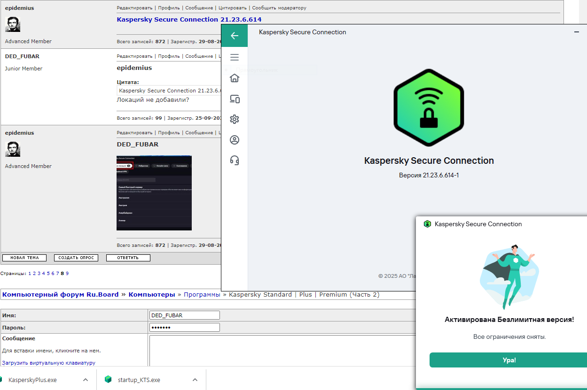Click the 'ОТВЕТИТЬ' button
The image size is (587, 390).
point(128,258)
